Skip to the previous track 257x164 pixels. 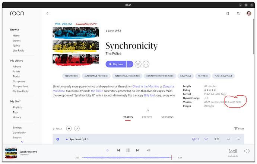118,150
